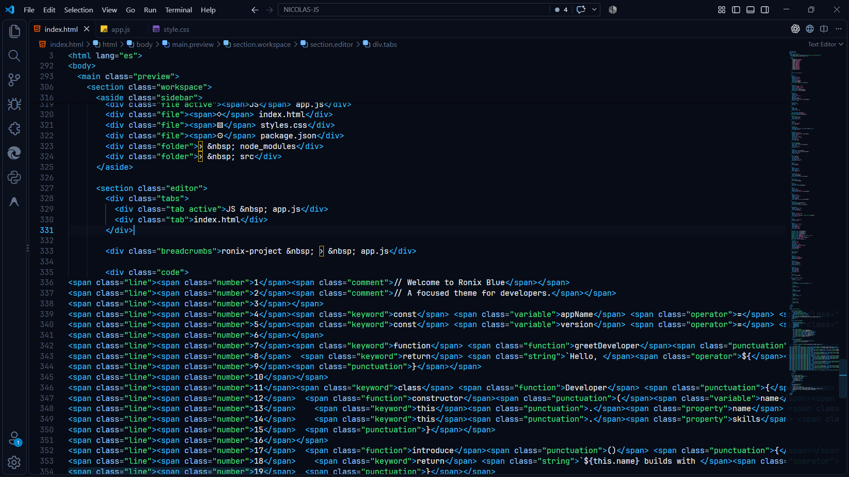Toggle the bottom Panel
The image size is (849, 477).
click(750, 10)
